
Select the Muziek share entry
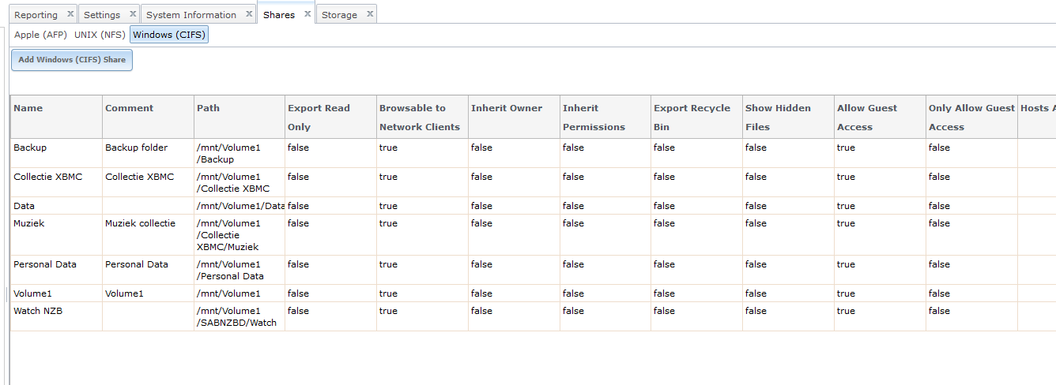coord(29,223)
